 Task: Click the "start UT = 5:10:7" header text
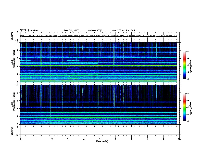123,31
